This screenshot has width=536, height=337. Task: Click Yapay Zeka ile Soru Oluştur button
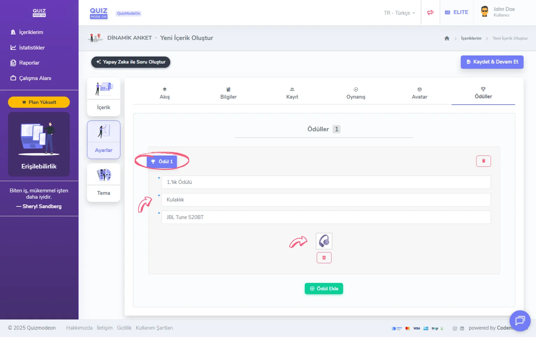(130, 62)
